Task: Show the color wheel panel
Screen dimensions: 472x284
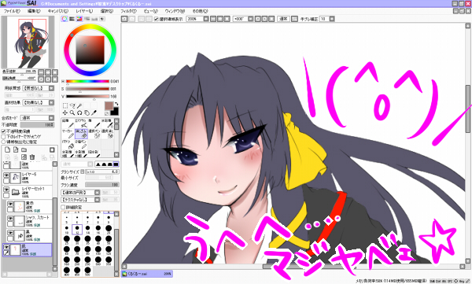Action: [65, 19]
